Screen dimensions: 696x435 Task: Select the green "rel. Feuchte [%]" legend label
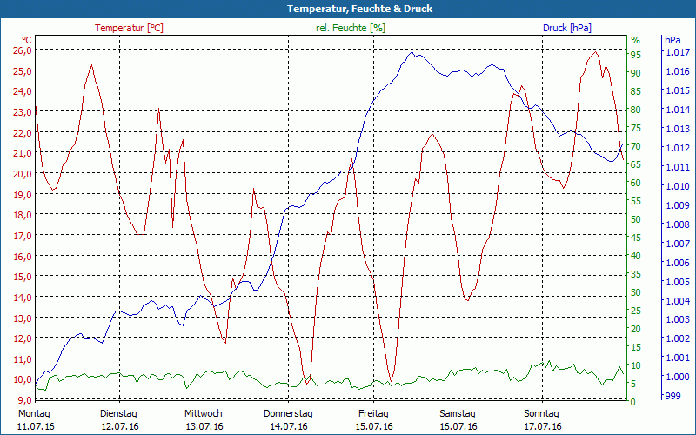pyautogui.click(x=349, y=28)
